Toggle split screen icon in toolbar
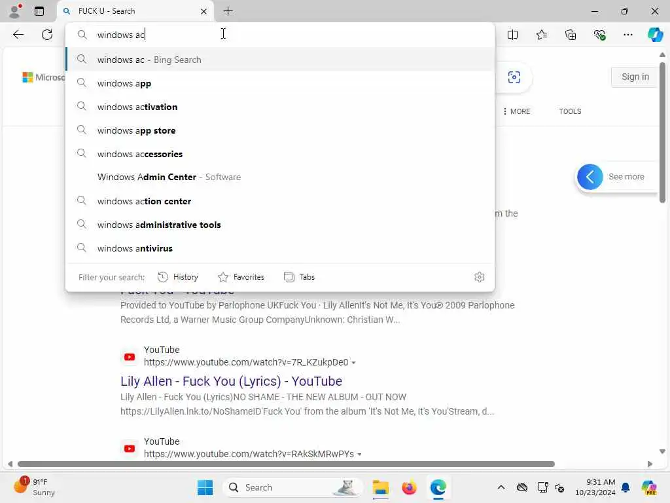This screenshot has height=503, width=670. (512, 35)
